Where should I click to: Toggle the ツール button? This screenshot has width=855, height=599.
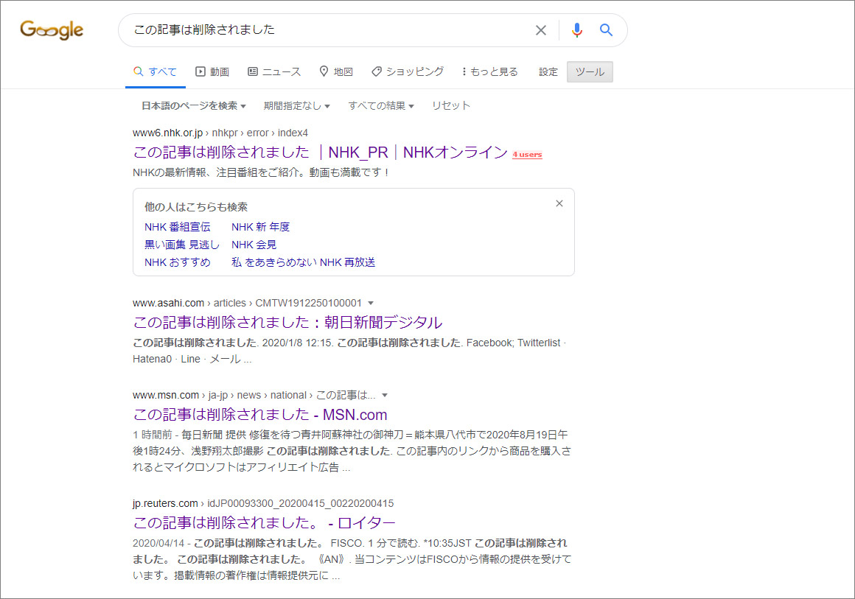click(590, 72)
